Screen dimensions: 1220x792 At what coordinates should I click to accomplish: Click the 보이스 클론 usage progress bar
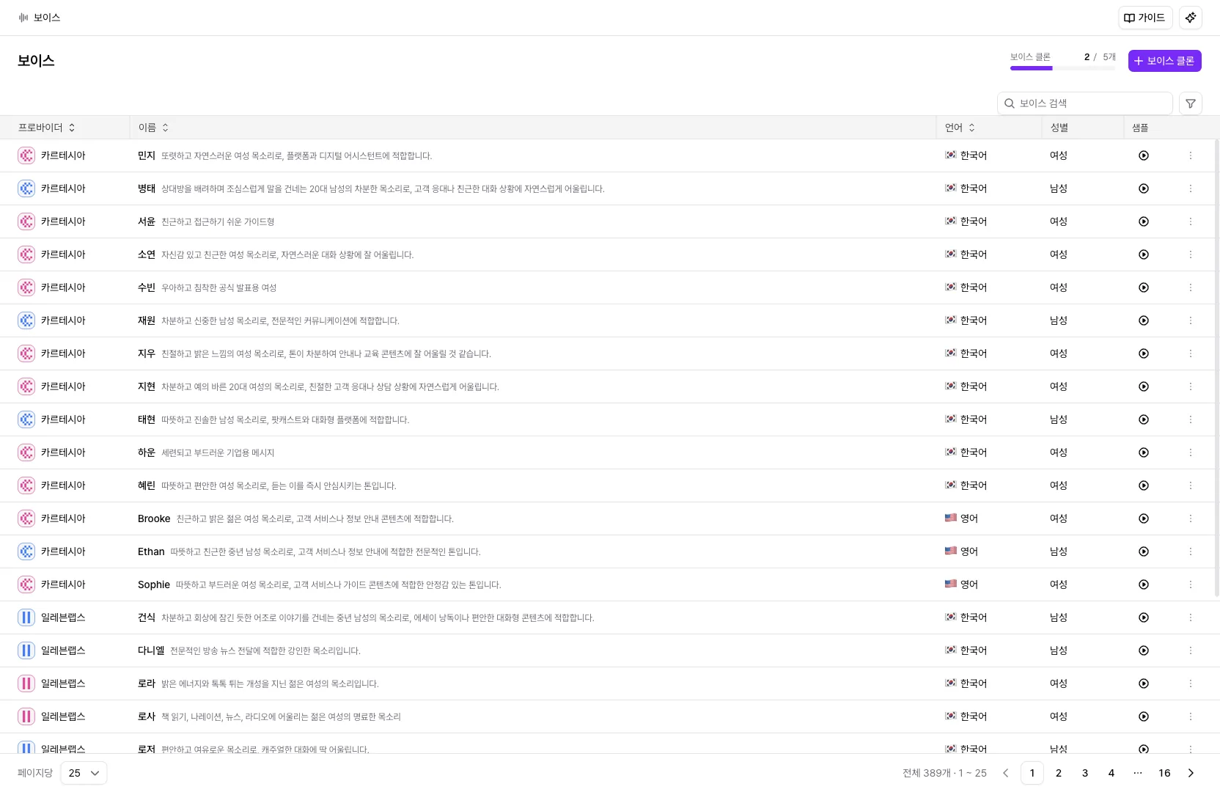(x=1062, y=68)
